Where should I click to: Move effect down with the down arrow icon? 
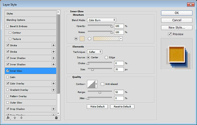[21, 118]
